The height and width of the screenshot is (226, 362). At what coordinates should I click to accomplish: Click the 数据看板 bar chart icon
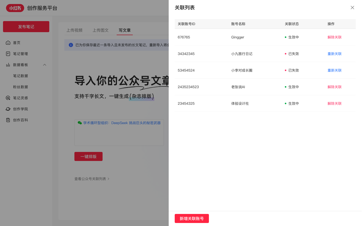(x=8, y=65)
